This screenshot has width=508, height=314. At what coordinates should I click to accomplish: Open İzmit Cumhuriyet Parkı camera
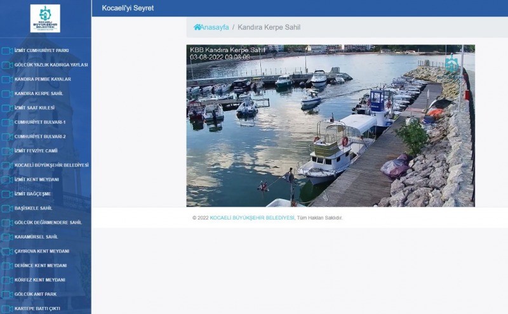(x=41, y=51)
